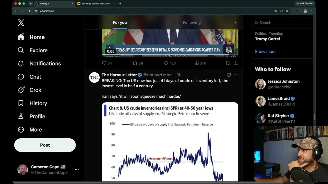This screenshot has height=184, width=328.
Task: Open History in the sidebar
Action: click(x=32, y=103)
